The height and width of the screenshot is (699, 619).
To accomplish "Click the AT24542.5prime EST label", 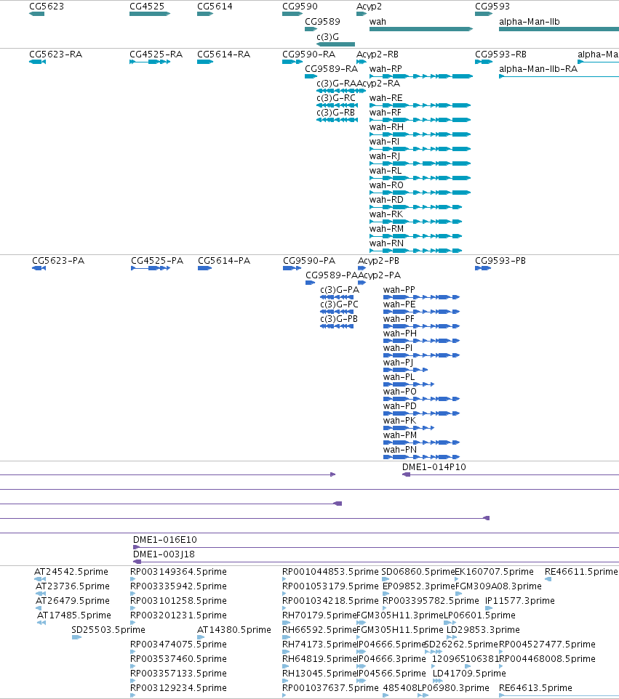I will click(71, 572).
